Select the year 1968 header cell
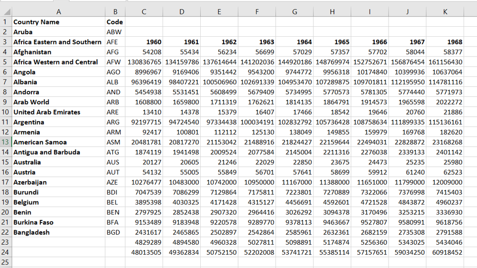Screen dimensions: 477x268 click(445, 42)
